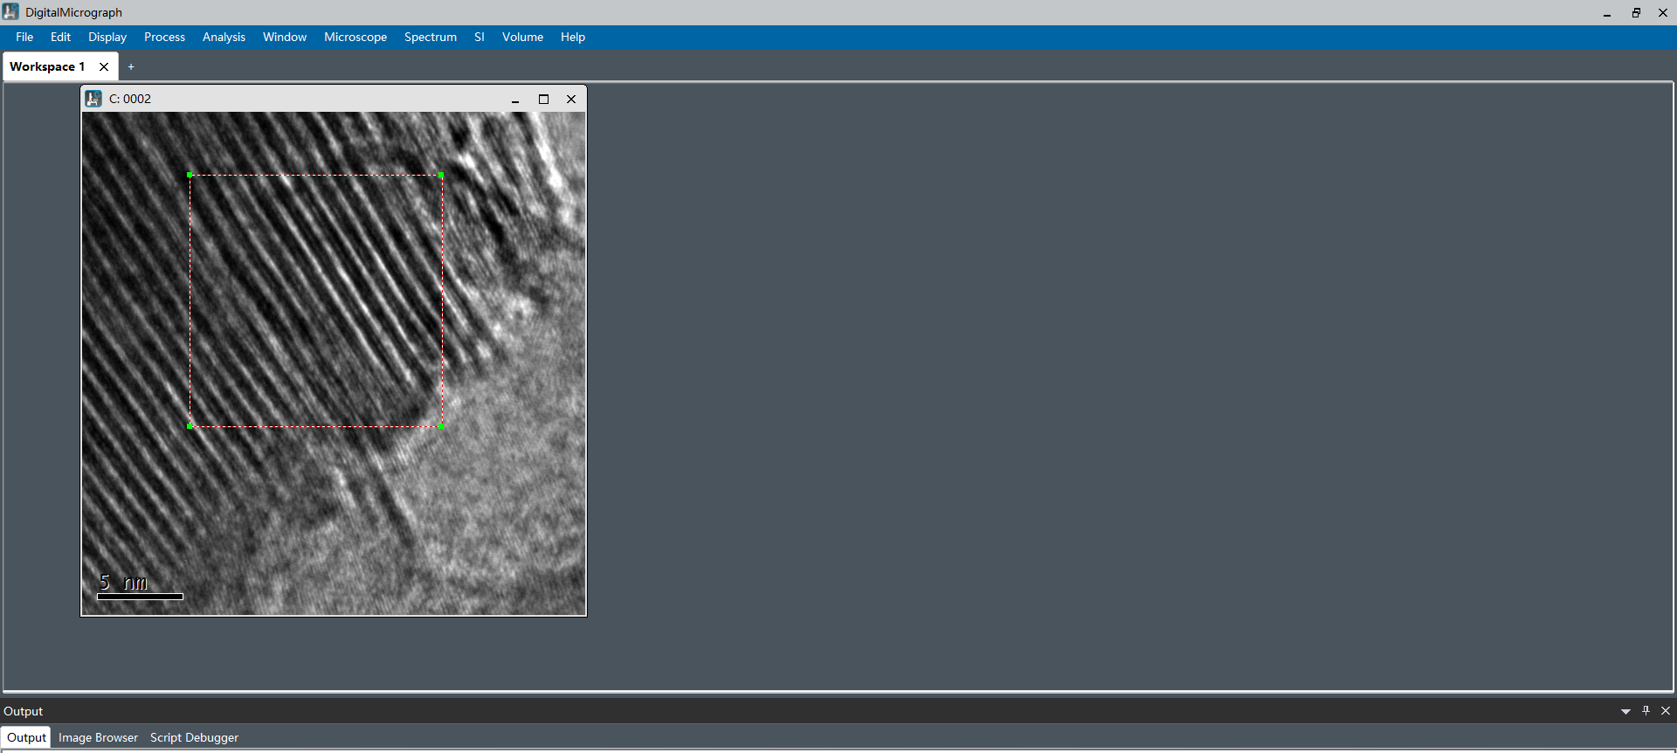The width and height of the screenshot is (1677, 753).
Task: Restore down the DigitalMicrograph main window
Action: [x=1636, y=13]
